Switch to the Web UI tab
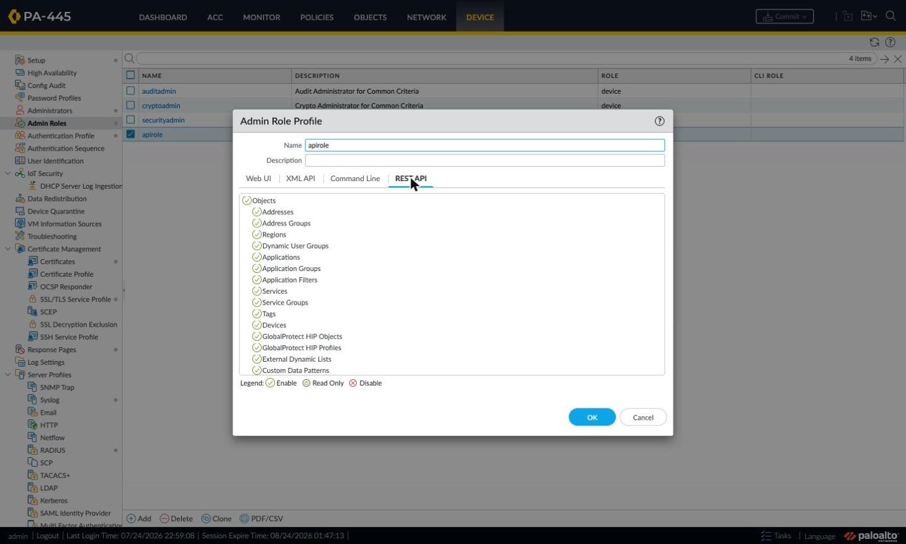Image resolution: width=906 pixels, height=544 pixels. click(x=258, y=179)
